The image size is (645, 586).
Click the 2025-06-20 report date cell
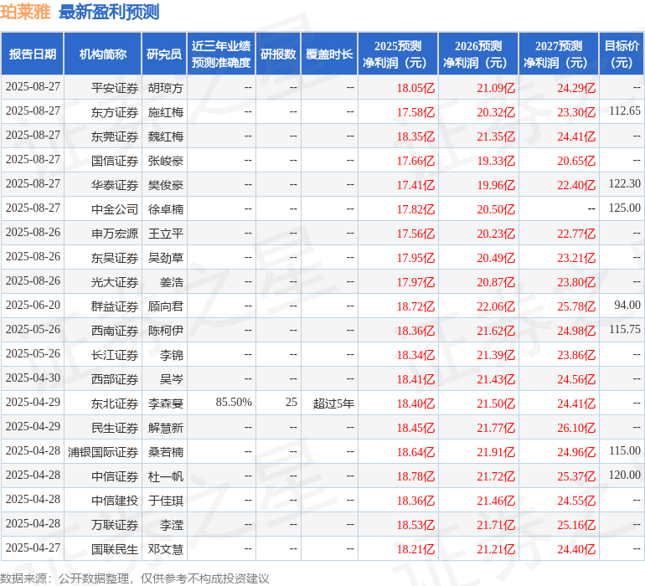click(33, 306)
